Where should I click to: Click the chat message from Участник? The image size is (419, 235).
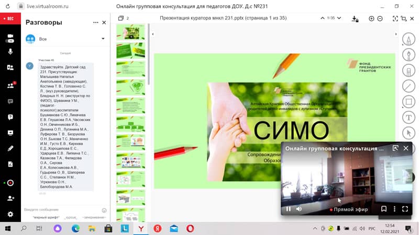click(65, 127)
